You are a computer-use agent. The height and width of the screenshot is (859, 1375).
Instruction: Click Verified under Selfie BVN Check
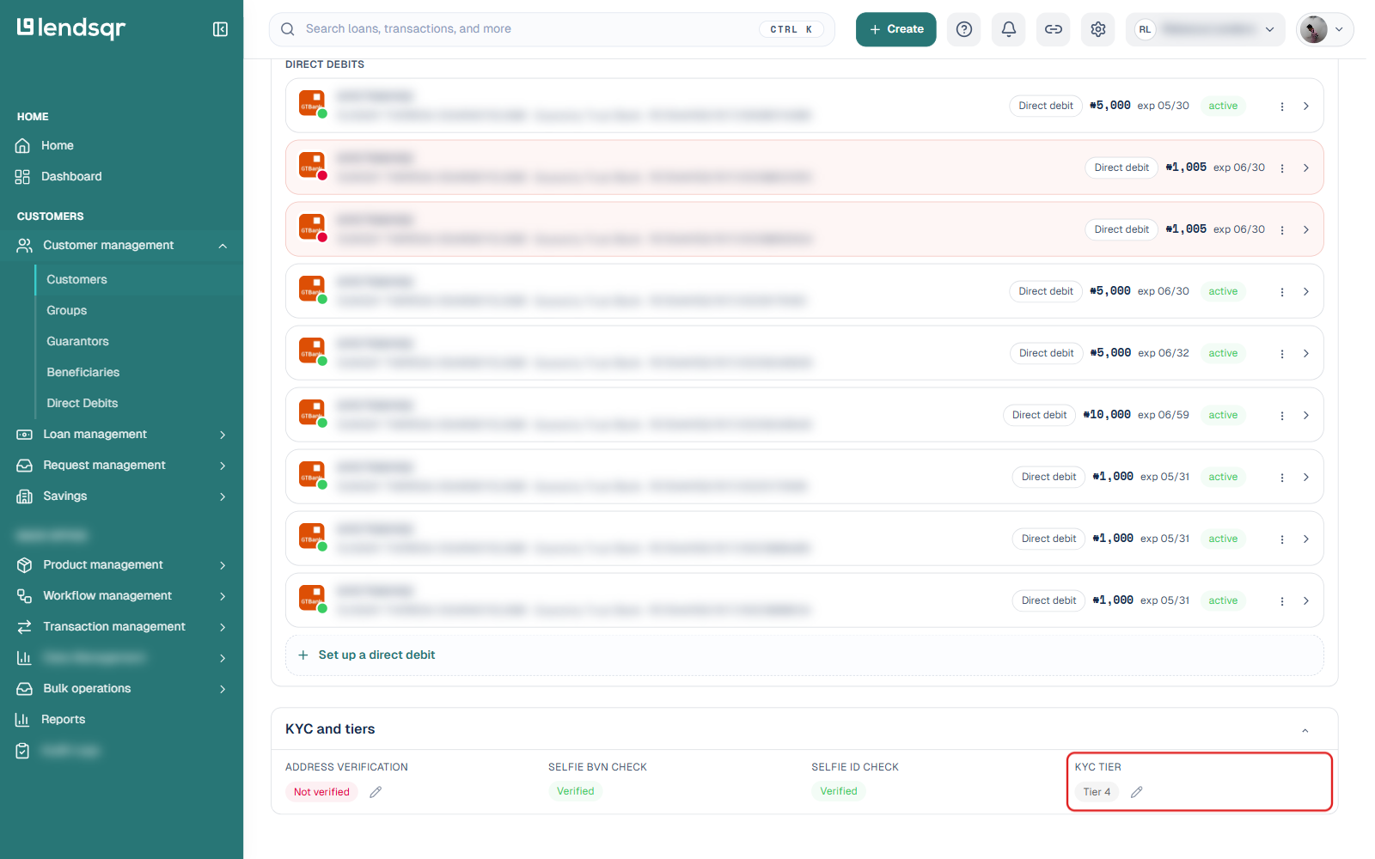pos(576,792)
